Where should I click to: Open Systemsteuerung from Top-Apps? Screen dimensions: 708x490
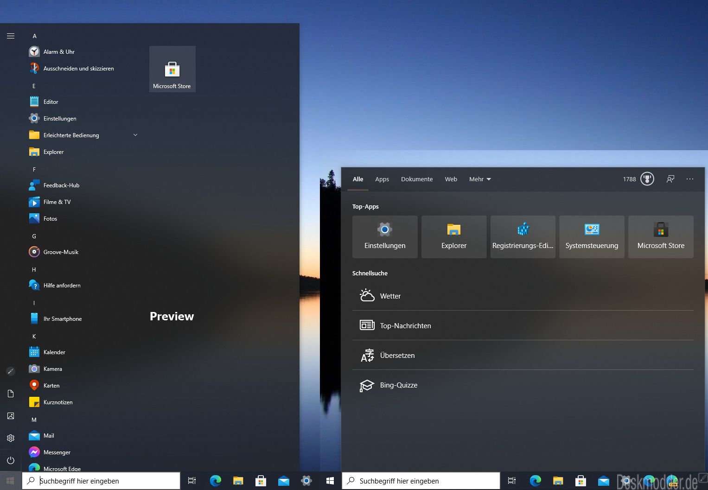pyautogui.click(x=592, y=237)
